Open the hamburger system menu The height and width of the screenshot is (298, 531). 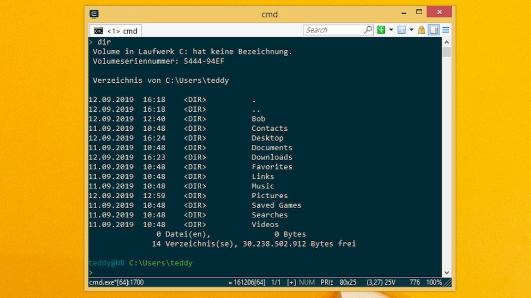click(x=446, y=30)
